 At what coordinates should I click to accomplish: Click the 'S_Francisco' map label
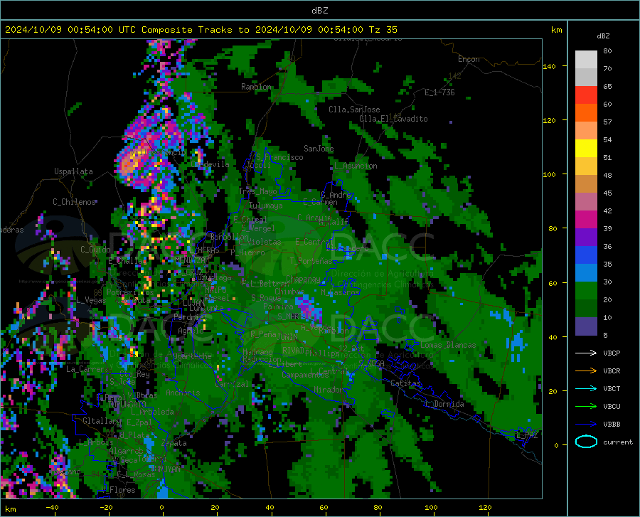click(279, 157)
